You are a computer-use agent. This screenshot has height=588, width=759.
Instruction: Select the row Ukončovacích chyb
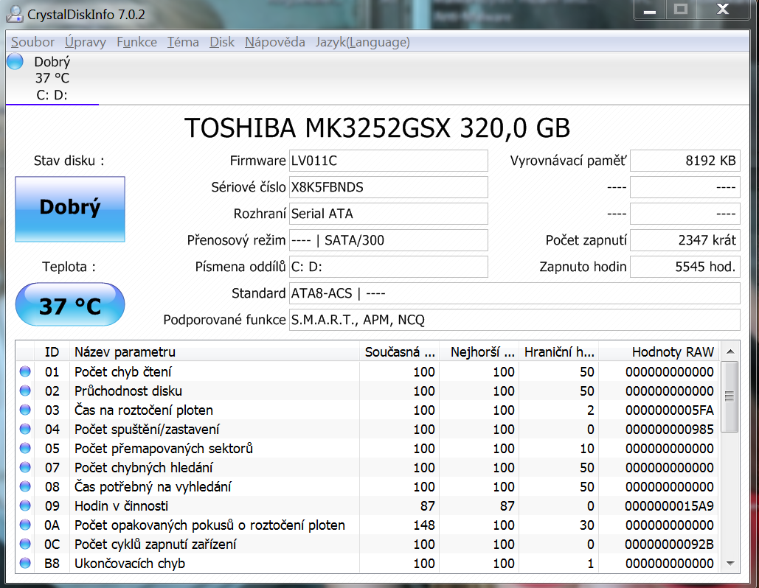367,564
